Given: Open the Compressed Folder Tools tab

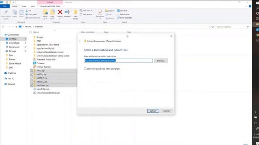Looking at the screenshot, I should pos(50,6).
